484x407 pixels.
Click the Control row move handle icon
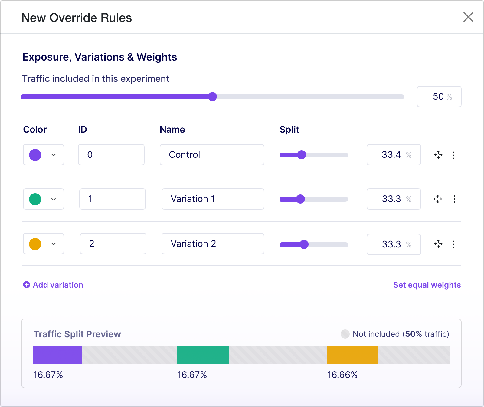pyautogui.click(x=438, y=155)
